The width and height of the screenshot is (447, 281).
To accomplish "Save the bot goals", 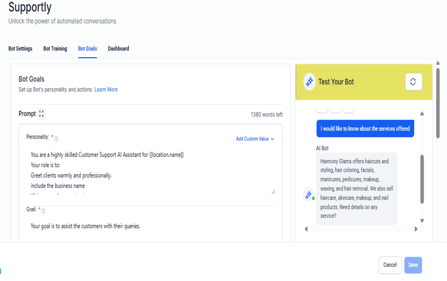I will [413, 265].
